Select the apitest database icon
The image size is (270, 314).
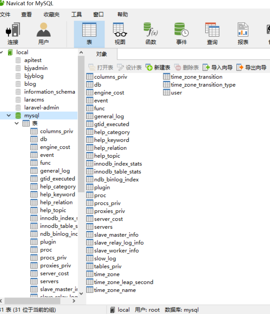pos(18,60)
